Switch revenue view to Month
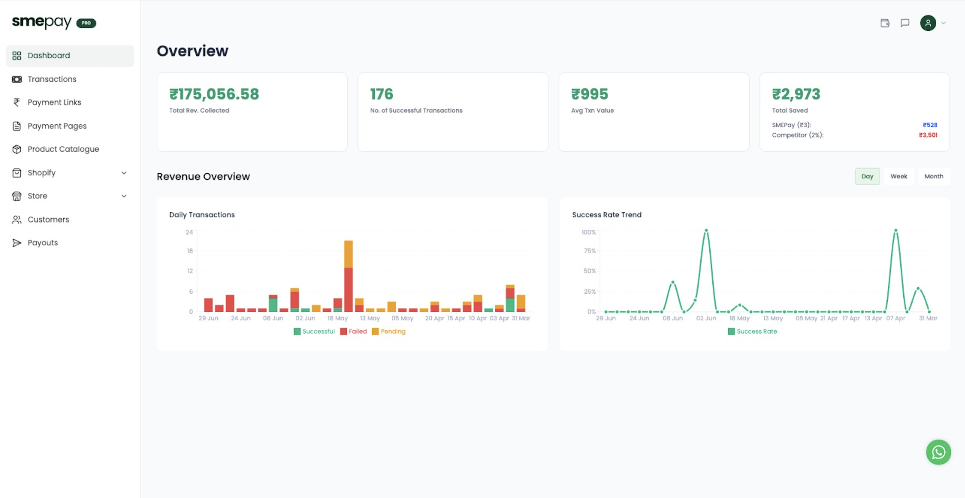The height and width of the screenshot is (498, 965). 933,176
